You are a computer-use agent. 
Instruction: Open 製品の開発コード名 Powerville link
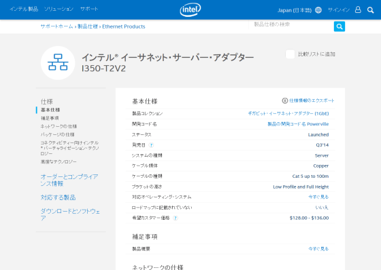(298, 124)
